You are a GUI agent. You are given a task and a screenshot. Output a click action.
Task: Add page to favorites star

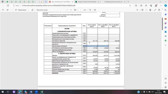coord(130,5)
